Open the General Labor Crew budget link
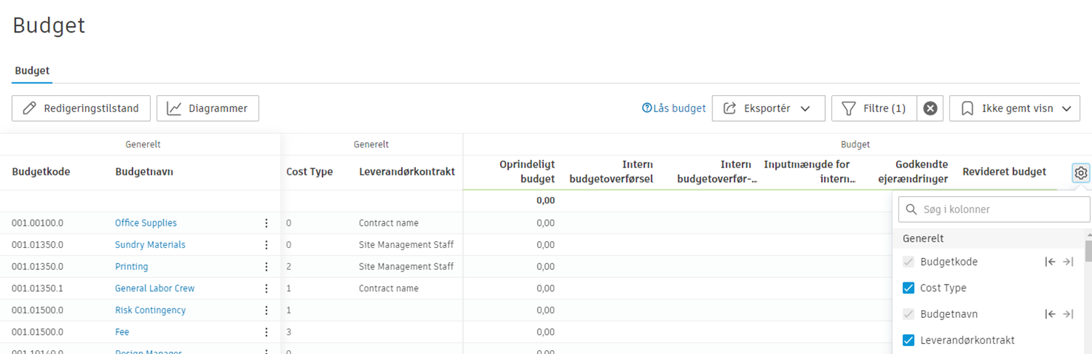 154,288
